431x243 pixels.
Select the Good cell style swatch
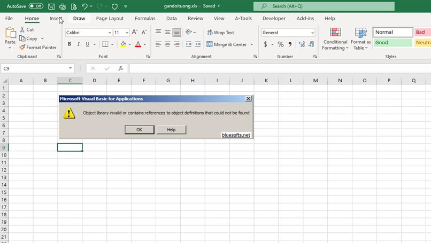[x=392, y=43]
